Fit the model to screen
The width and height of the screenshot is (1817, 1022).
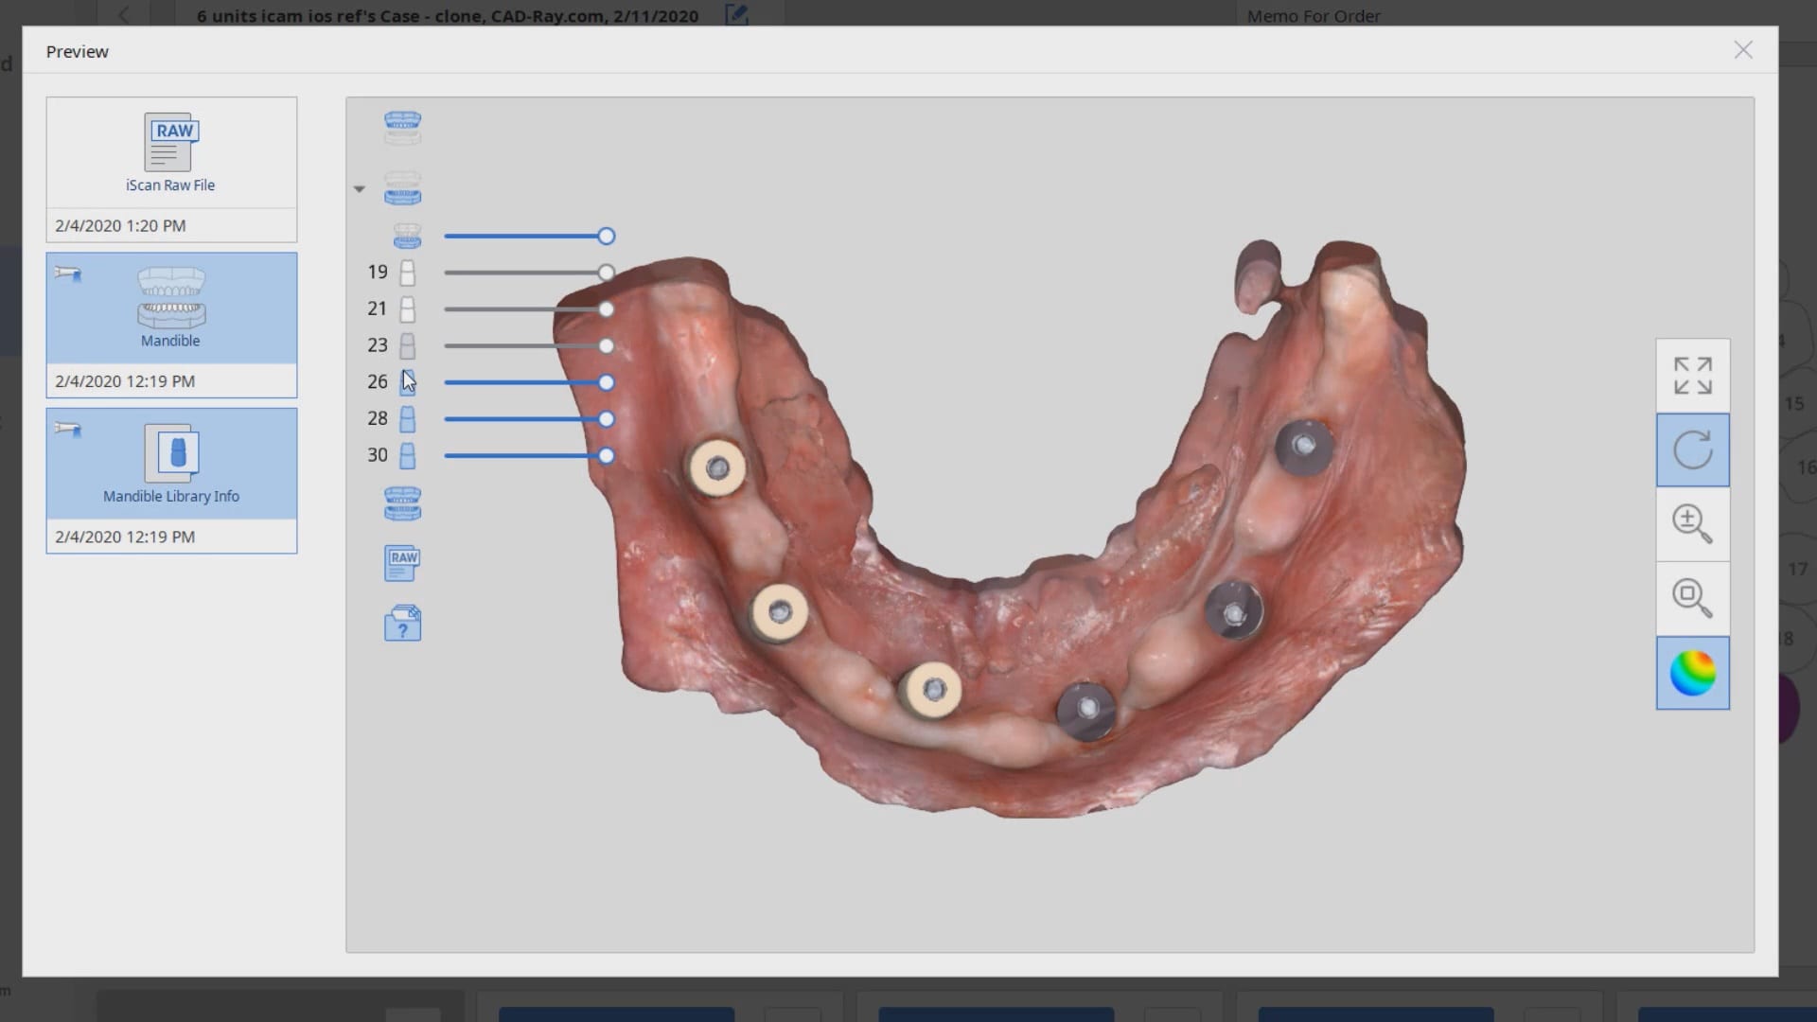pos(1692,376)
